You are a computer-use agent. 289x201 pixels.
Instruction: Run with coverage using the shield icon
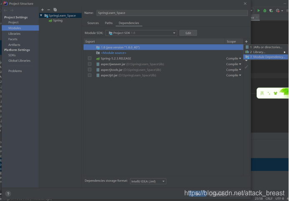(x=271, y=11)
